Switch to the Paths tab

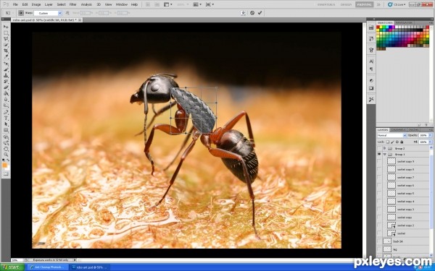[413, 129]
